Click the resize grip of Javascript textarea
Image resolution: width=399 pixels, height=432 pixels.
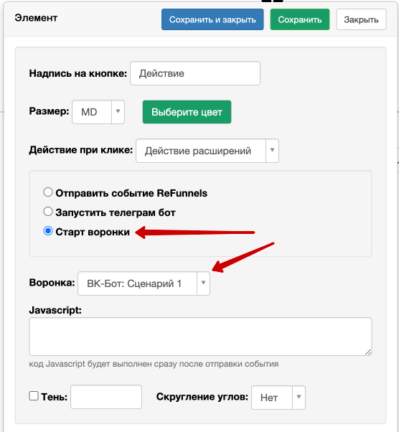click(368, 352)
